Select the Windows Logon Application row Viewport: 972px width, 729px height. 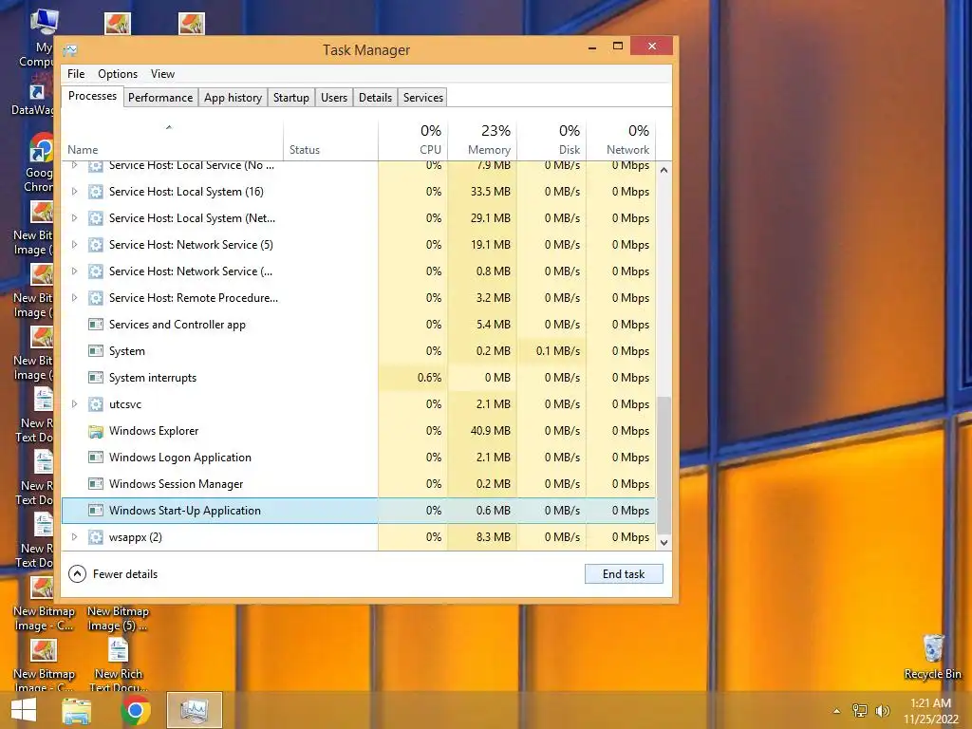pyautogui.click(x=359, y=458)
